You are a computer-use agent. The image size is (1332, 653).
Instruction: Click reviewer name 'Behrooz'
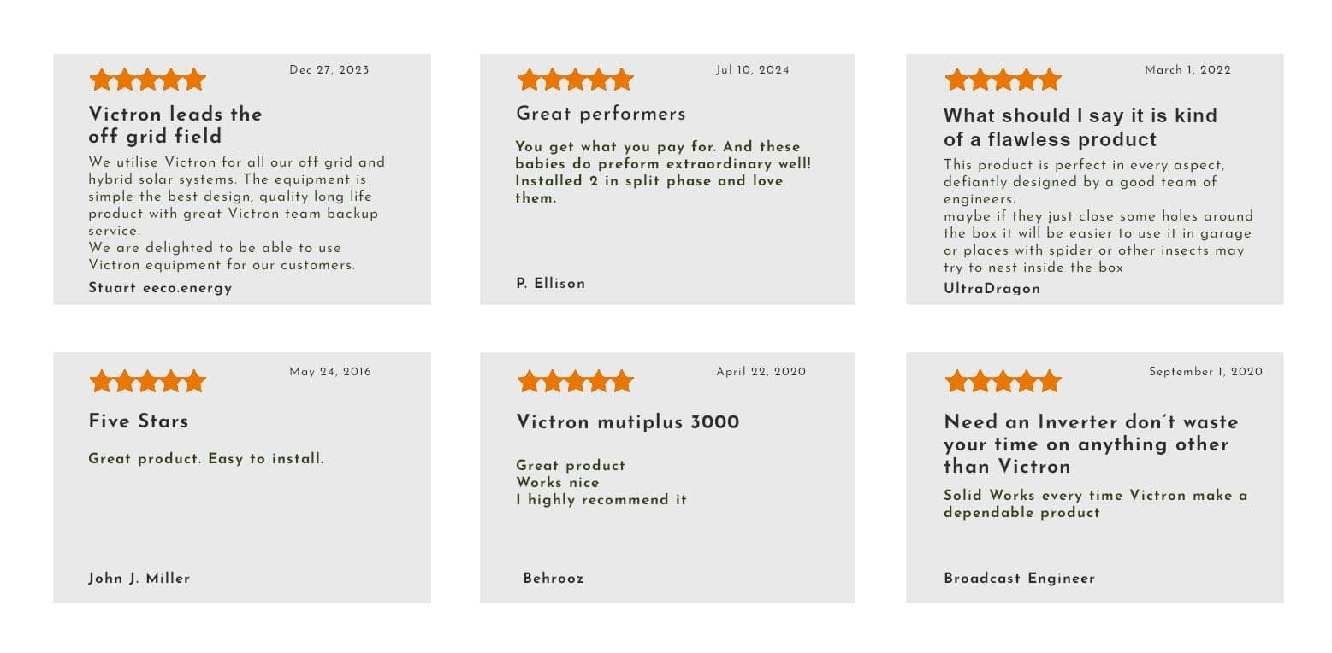554,579
